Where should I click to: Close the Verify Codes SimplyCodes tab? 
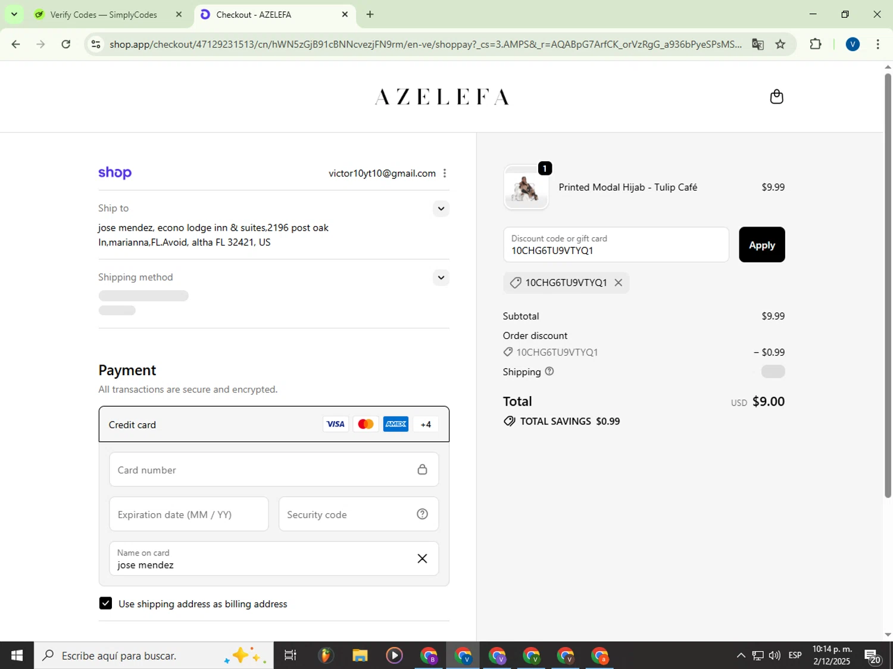179,14
